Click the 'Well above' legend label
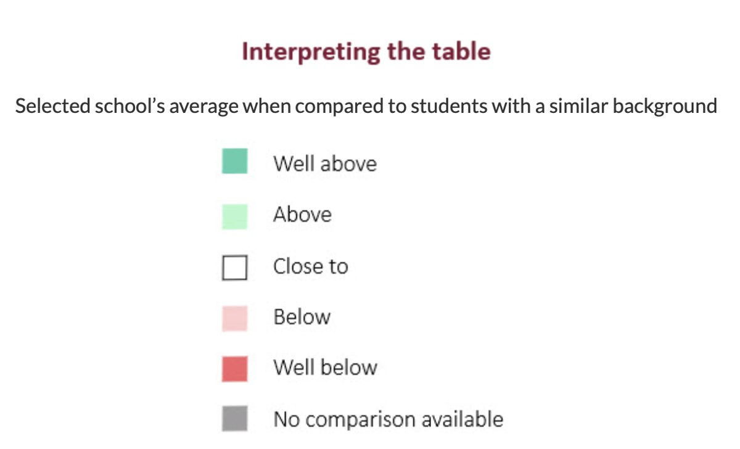Image resolution: width=740 pixels, height=449 pixels. click(x=325, y=164)
